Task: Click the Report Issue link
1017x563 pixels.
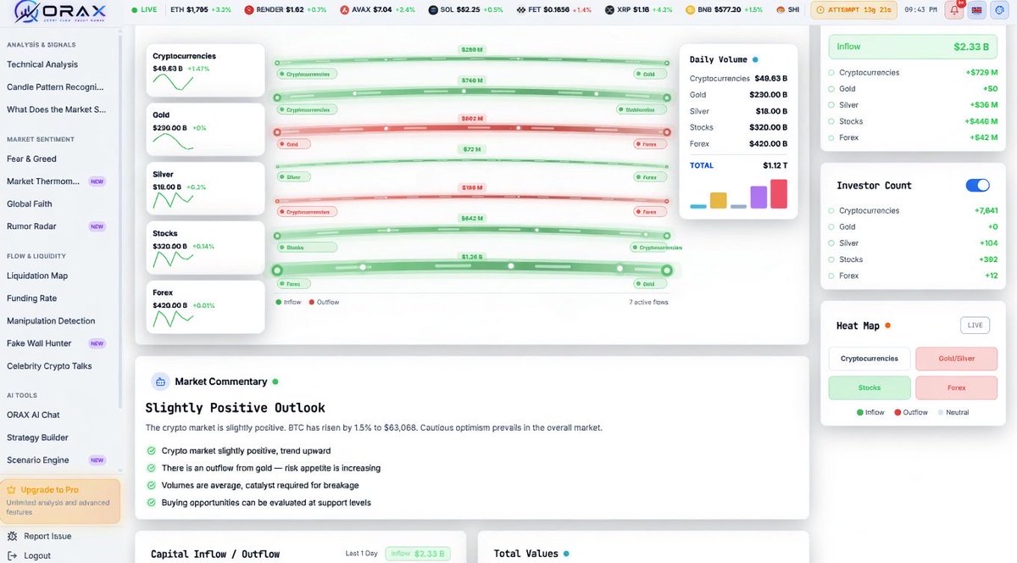Action: (x=47, y=536)
